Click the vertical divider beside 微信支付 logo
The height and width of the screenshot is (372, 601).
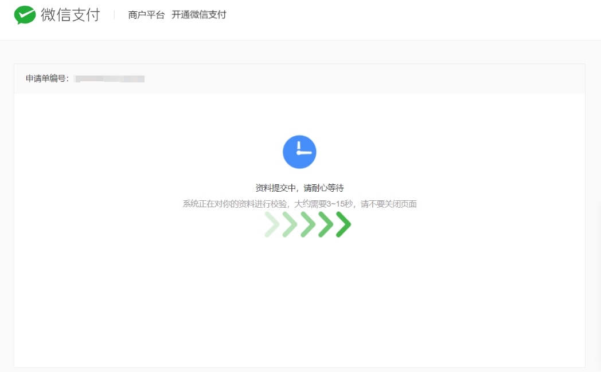click(114, 15)
